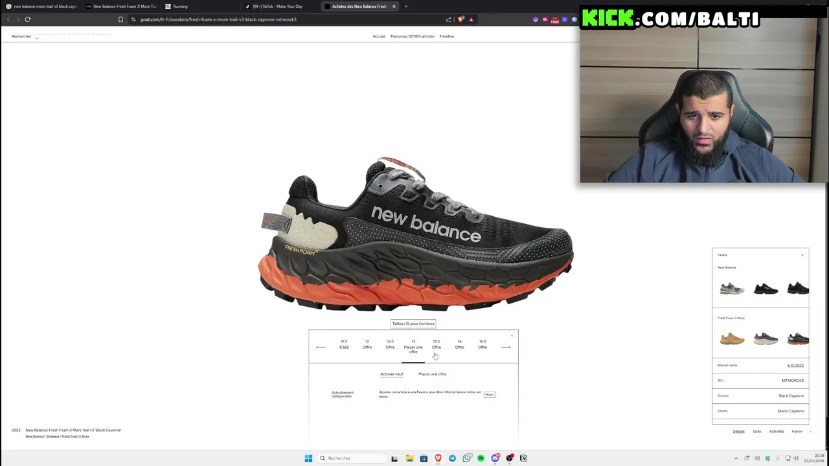Click 'Tailles US pour hommes' size chart button
The image size is (829, 466).
click(x=413, y=324)
